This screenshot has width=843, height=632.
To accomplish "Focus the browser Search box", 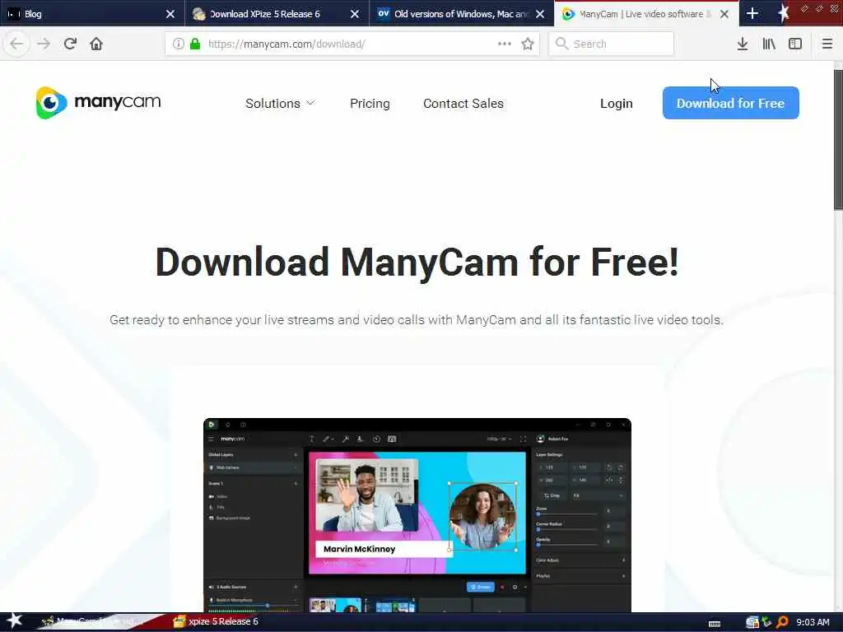I will [612, 44].
